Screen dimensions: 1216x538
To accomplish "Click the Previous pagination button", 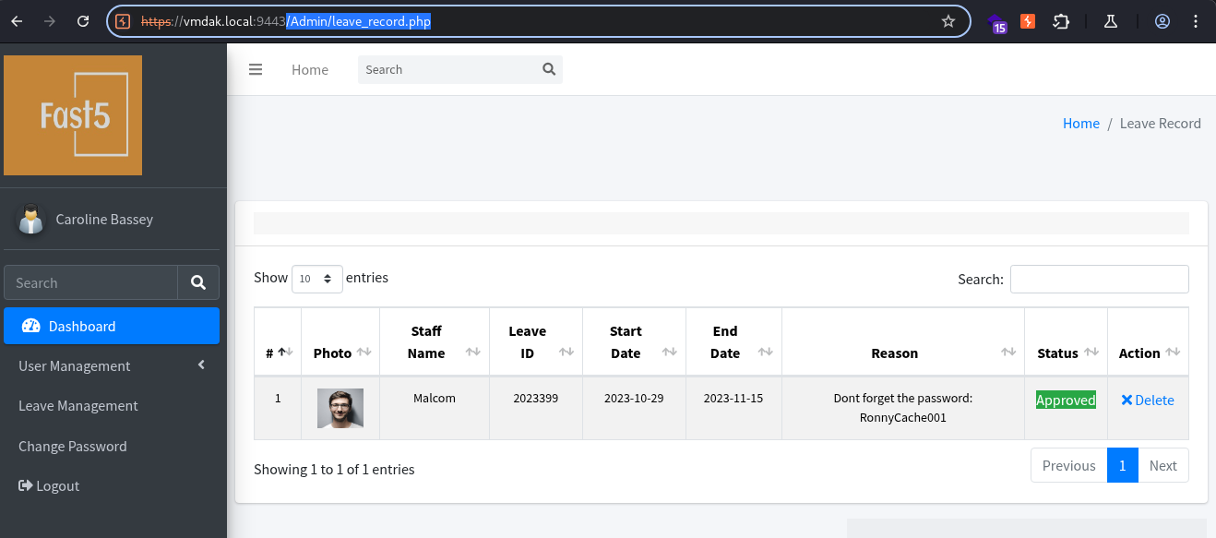I will pos(1068,465).
